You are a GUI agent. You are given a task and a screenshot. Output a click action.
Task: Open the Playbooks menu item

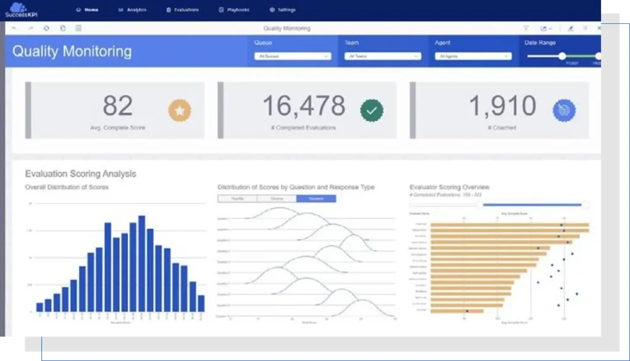click(x=234, y=10)
